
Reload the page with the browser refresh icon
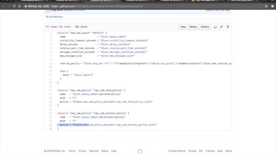click(x=14, y=6)
